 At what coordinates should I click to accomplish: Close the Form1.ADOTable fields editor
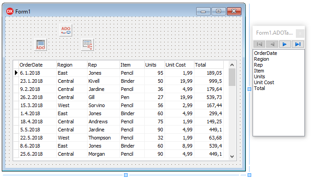point(300,33)
